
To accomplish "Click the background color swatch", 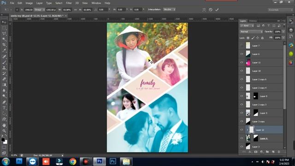I will pyautogui.click(x=6, y=142).
